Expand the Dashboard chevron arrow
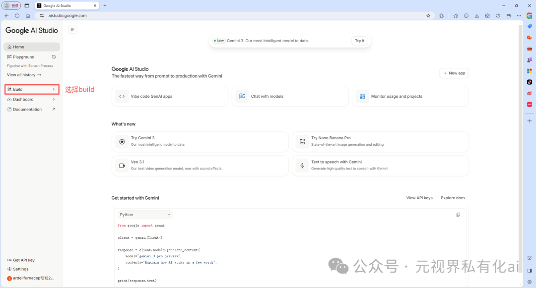The width and height of the screenshot is (536, 288). pos(54,99)
